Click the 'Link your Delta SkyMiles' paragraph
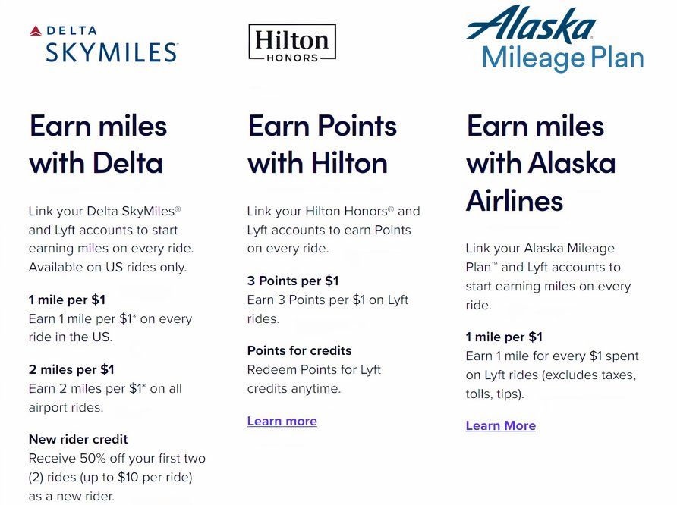677x505 pixels. [x=111, y=239]
